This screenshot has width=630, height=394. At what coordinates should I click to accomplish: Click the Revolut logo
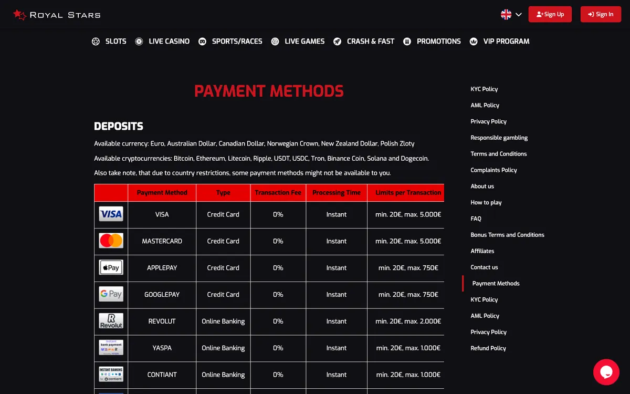click(x=111, y=321)
